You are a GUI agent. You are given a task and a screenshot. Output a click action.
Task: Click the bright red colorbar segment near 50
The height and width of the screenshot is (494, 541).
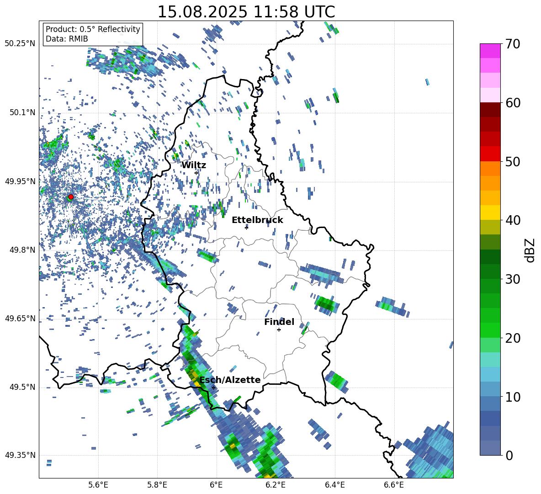coord(490,154)
